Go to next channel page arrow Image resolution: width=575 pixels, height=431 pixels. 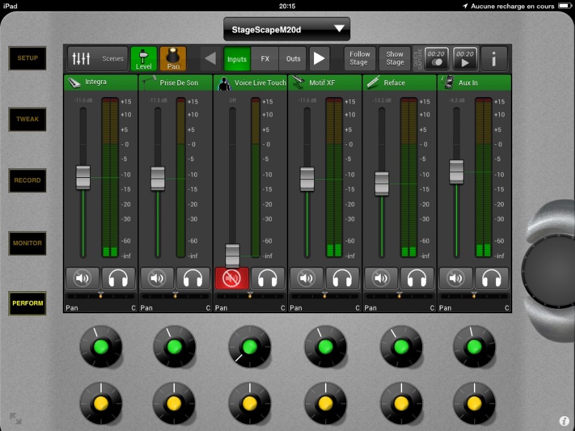coord(319,59)
